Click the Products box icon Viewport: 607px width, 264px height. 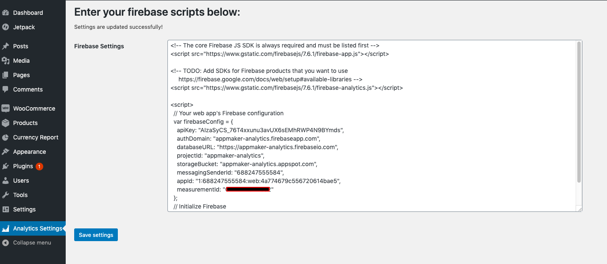6,123
